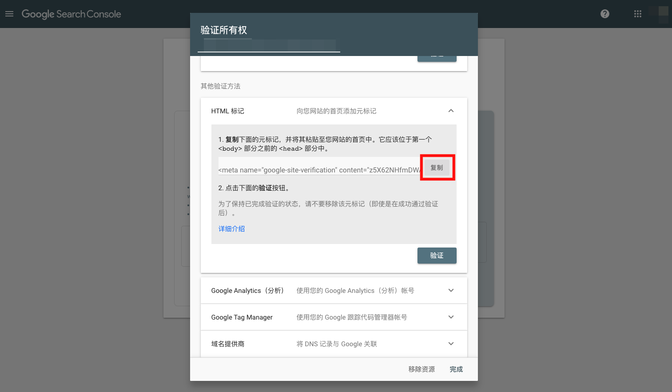Click the Google Search Console logo
Screen dimensions: 672x392
71,14
